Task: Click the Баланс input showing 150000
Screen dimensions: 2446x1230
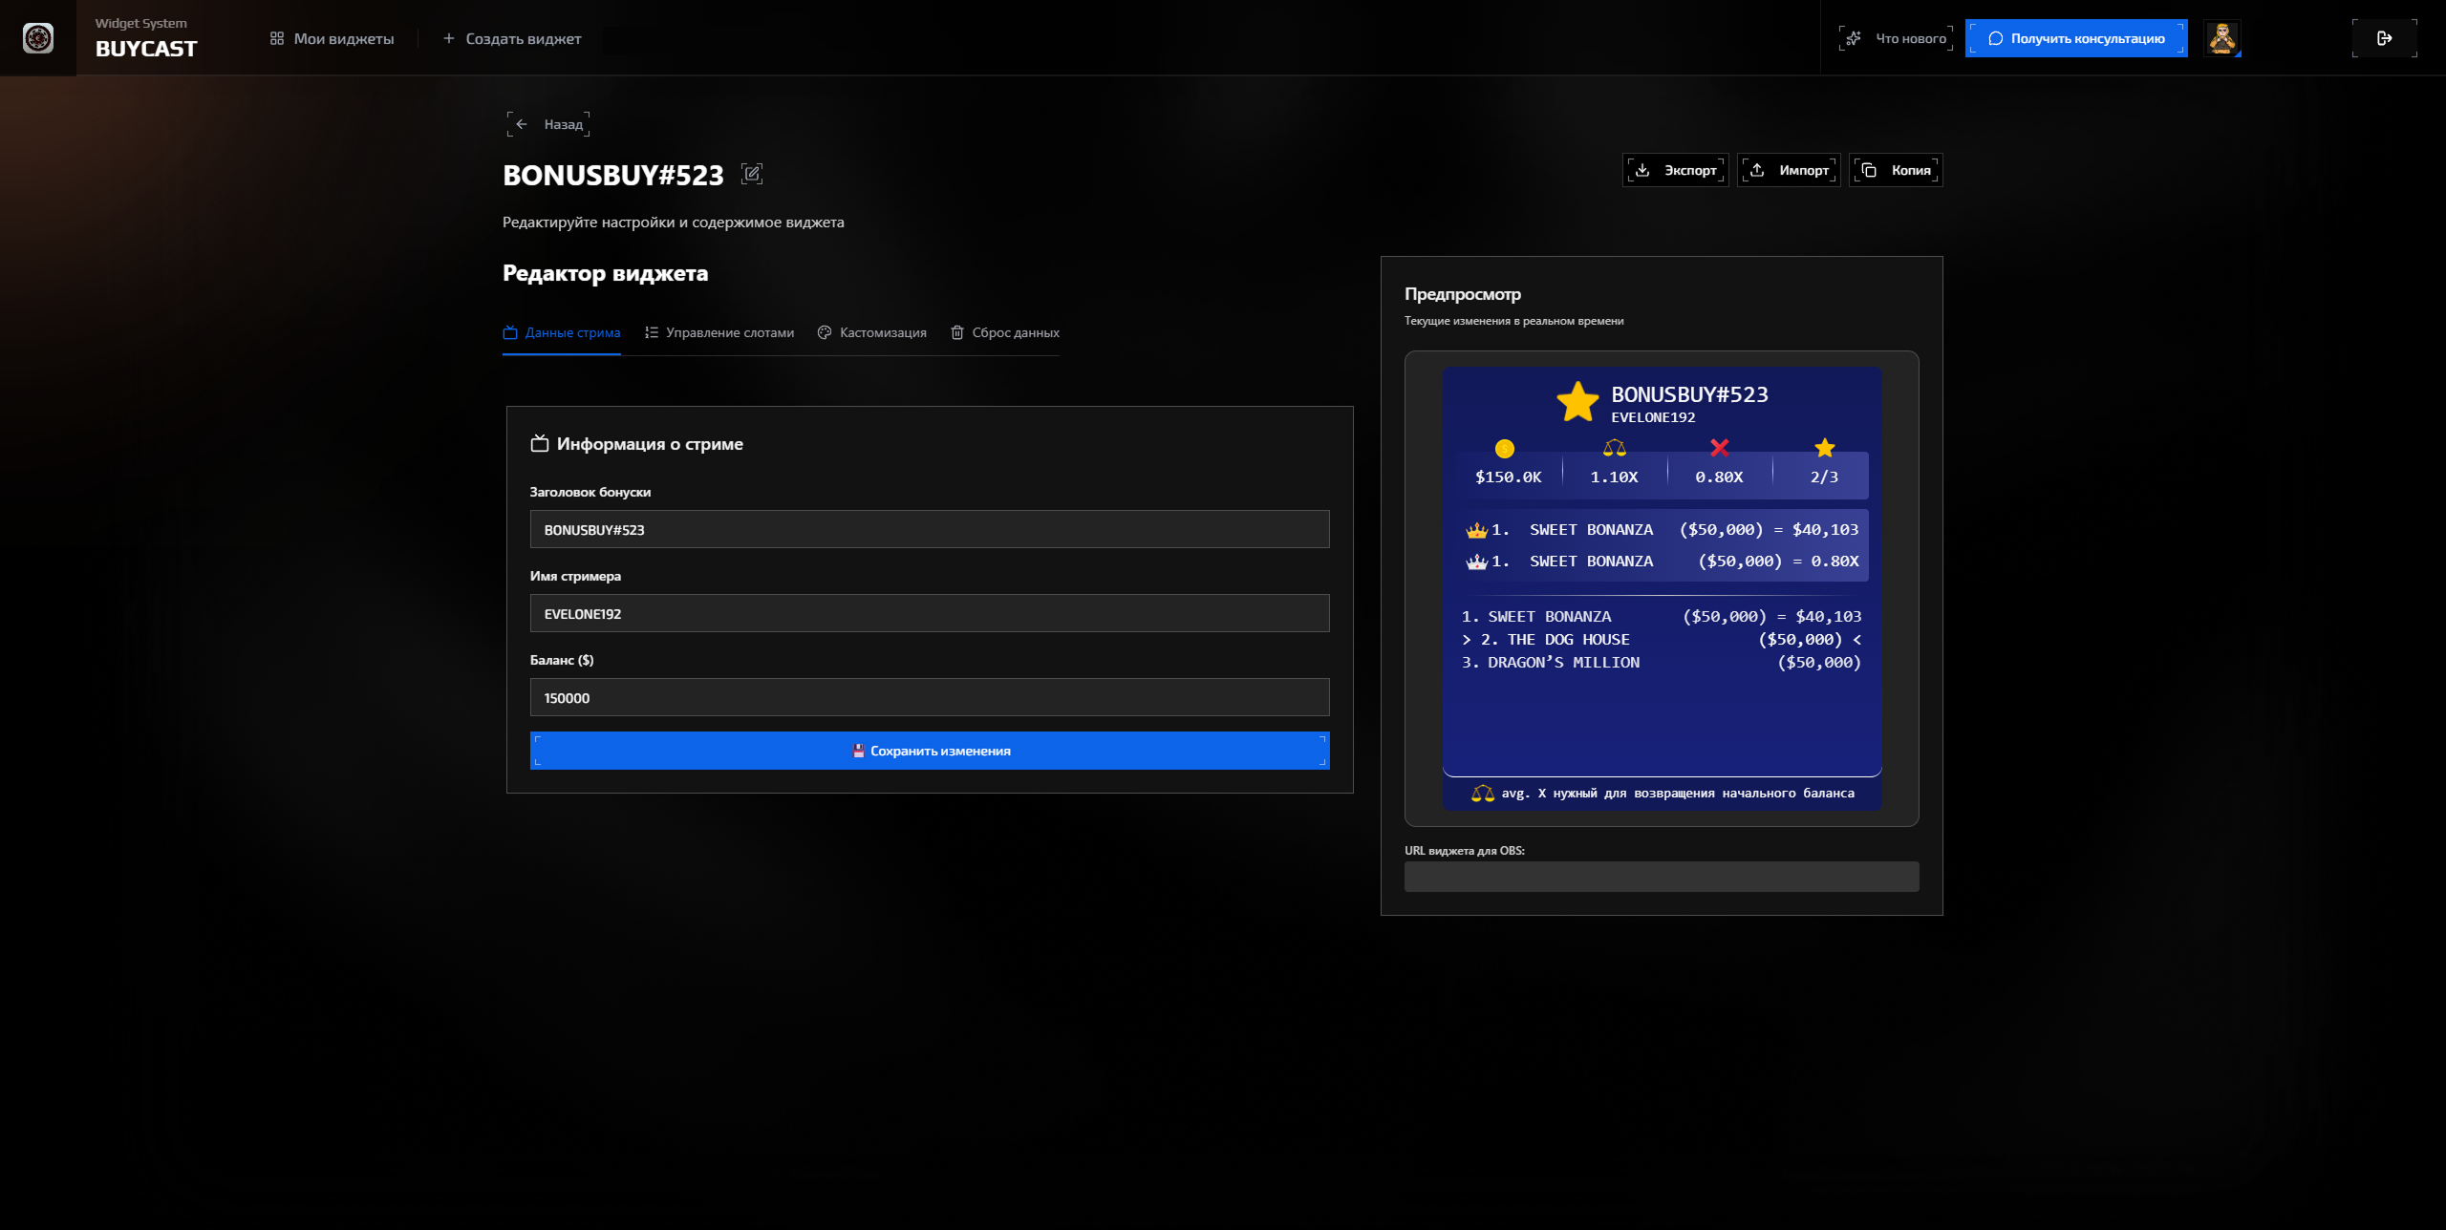Action: click(x=929, y=697)
